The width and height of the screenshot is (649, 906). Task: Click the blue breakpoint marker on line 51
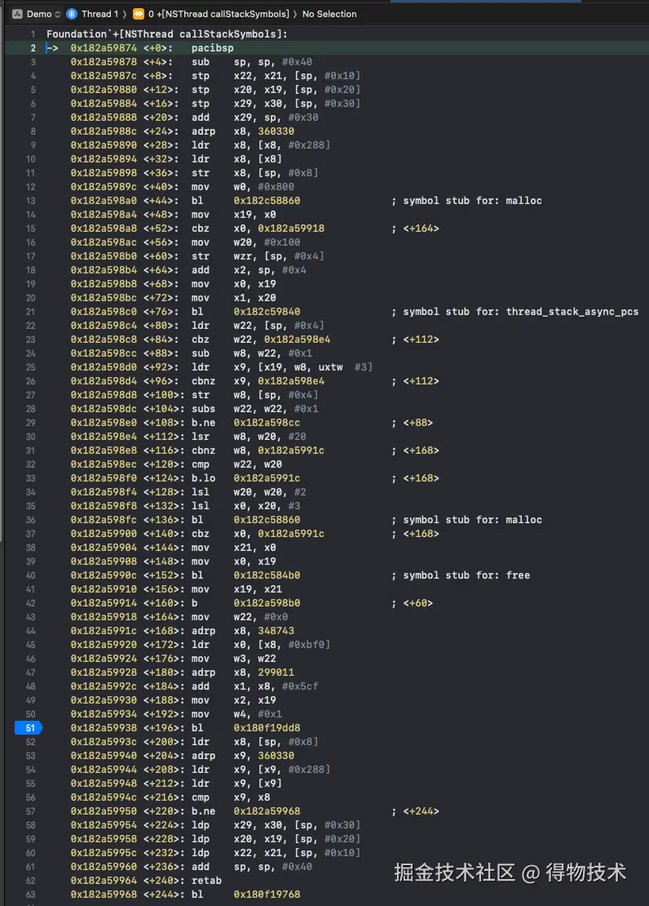point(29,728)
